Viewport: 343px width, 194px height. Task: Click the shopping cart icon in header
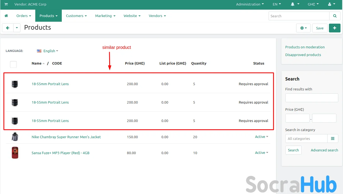click(6, 4)
